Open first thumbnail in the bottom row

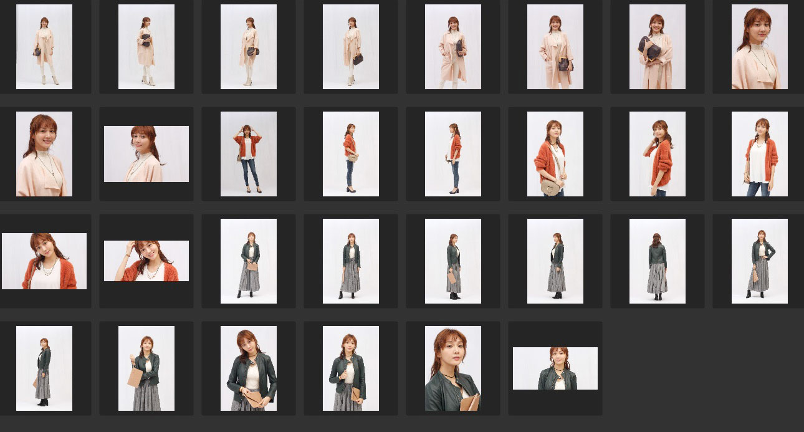pos(44,368)
